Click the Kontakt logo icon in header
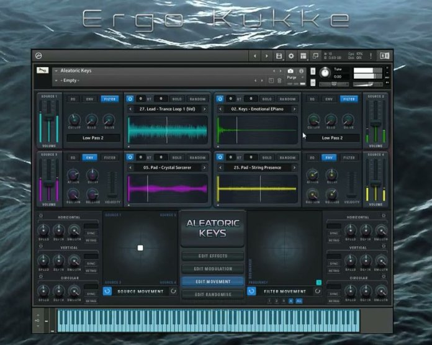 tap(39, 56)
